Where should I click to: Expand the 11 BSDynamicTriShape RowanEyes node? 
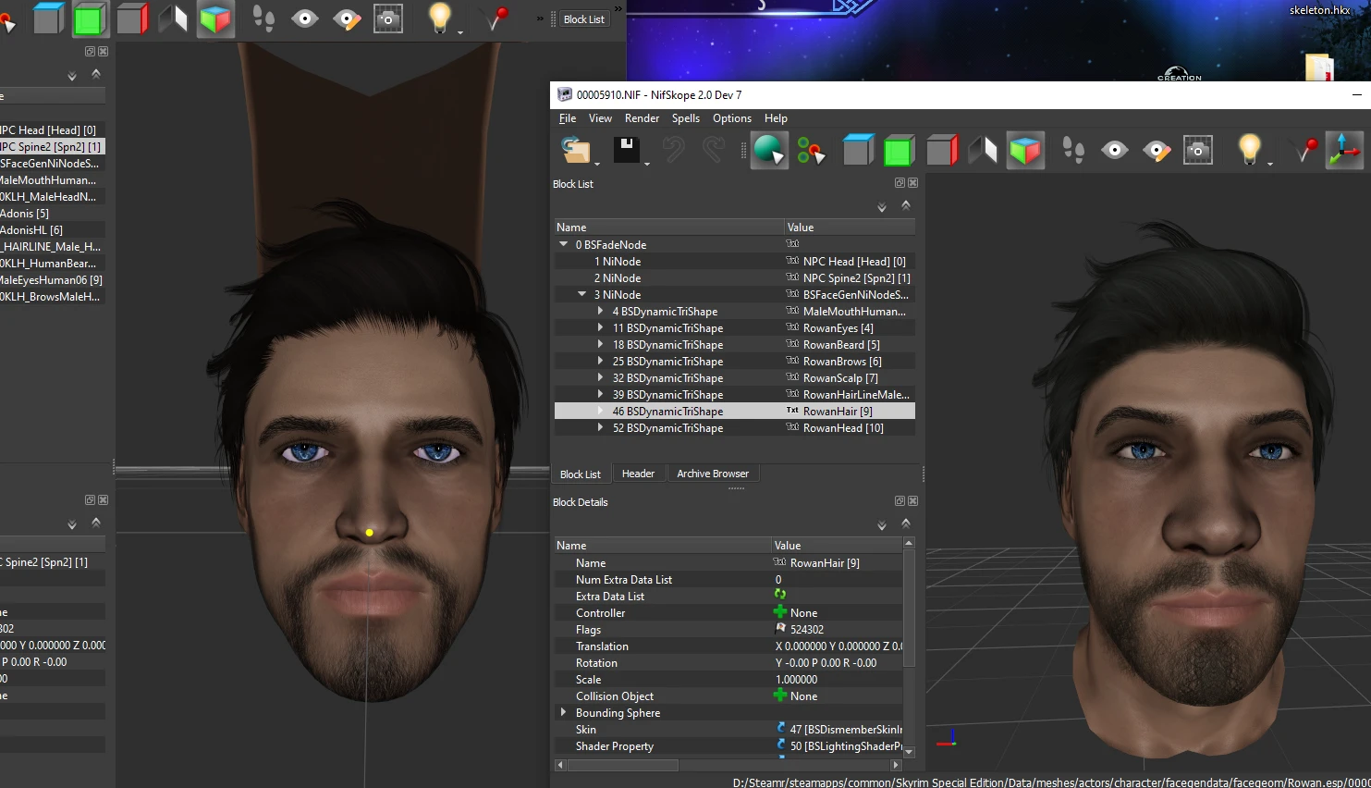(600, 327)
